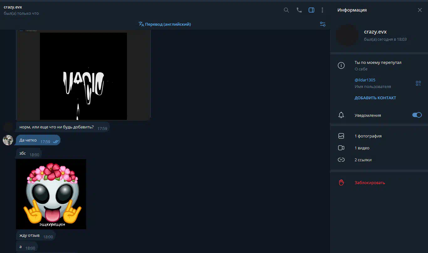Toggle the right info sidebar panel icon
Image resolution: width=428 pixels, height=253 pixels.
click(311, 10)
